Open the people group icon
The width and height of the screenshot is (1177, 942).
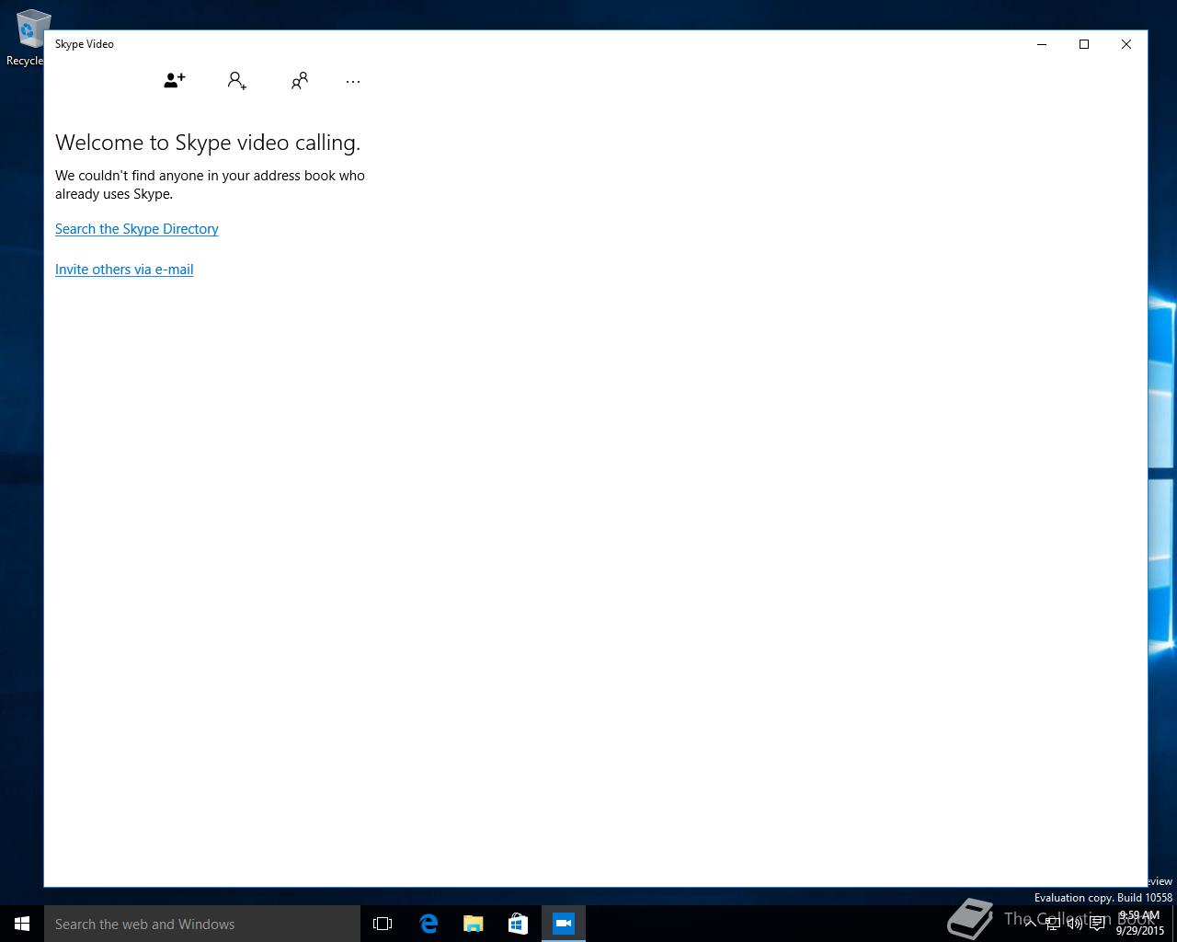300,81
